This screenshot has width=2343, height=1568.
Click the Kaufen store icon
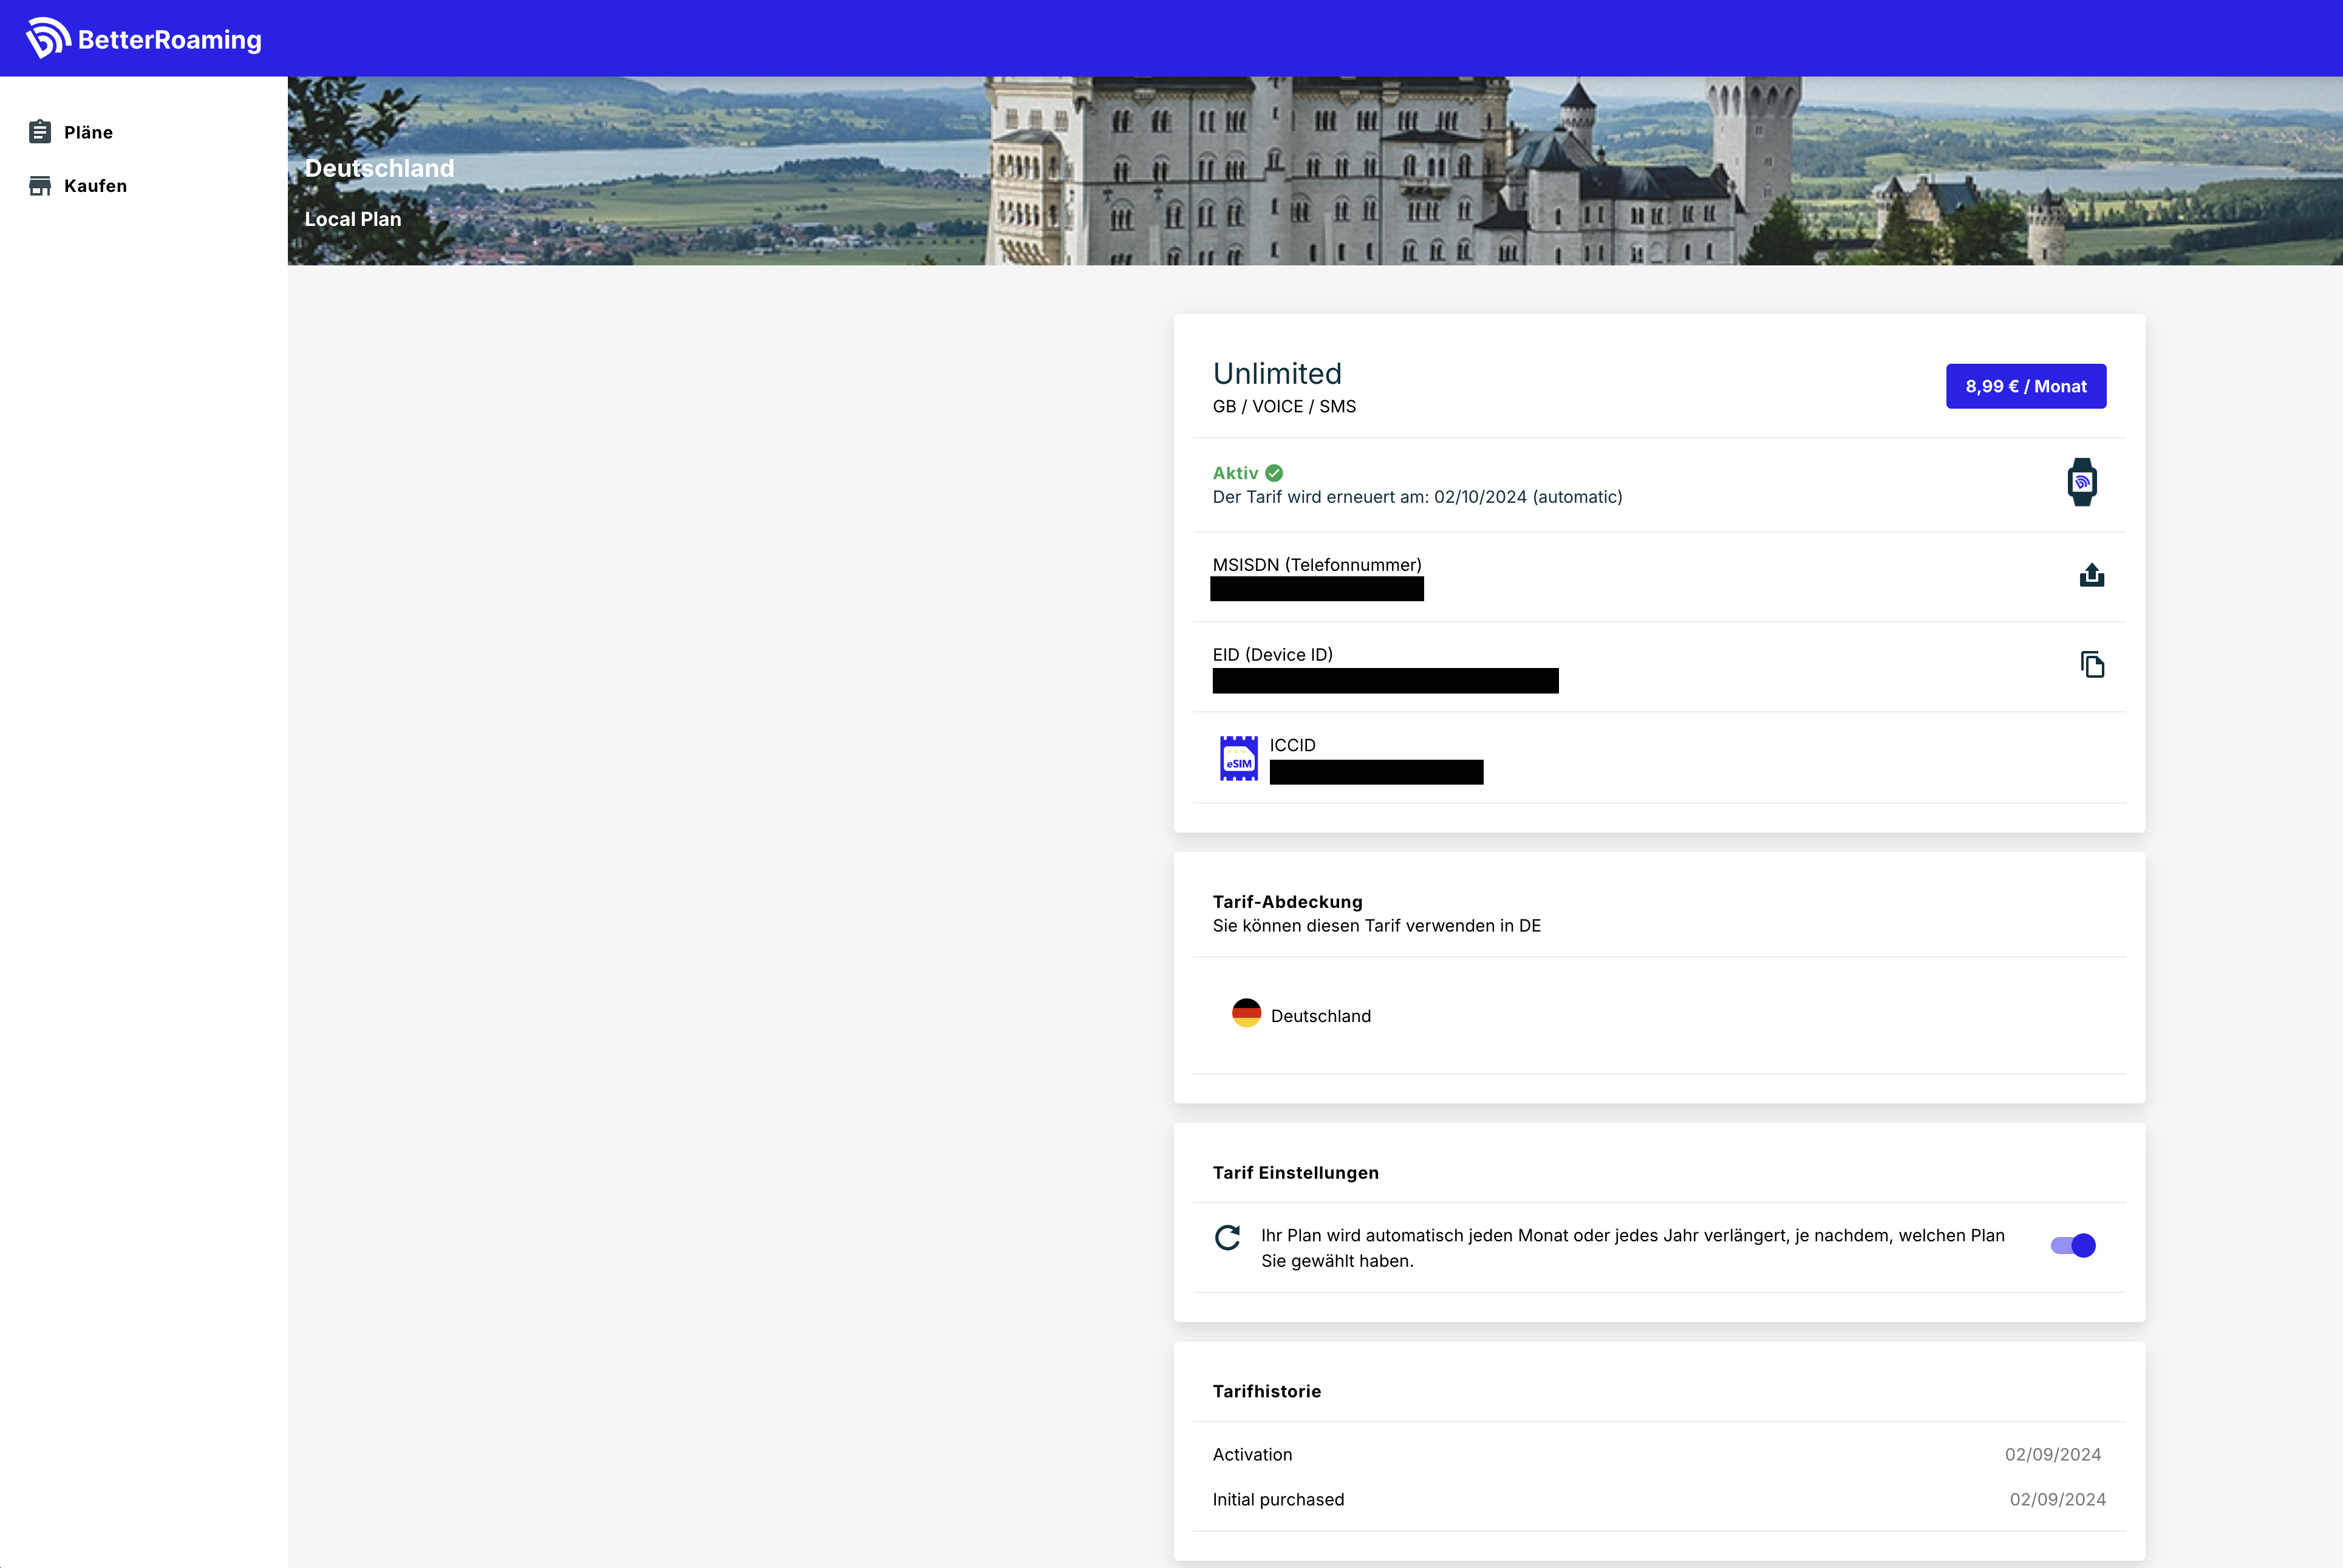coord(40,186)
